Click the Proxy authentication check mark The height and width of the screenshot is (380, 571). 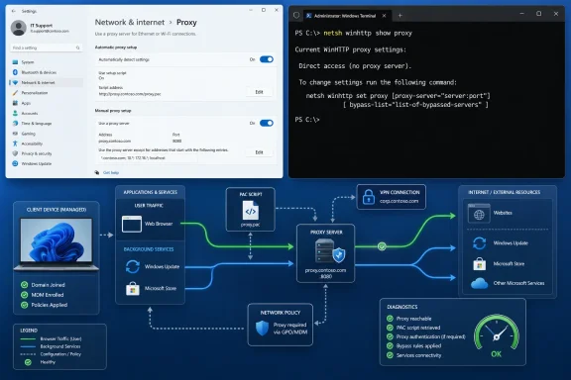pyautogui.click(x=390, y=336)
